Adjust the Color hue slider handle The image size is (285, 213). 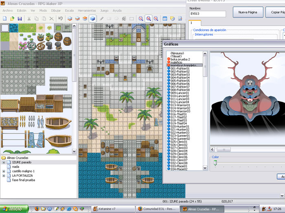(x=215, y=162)
